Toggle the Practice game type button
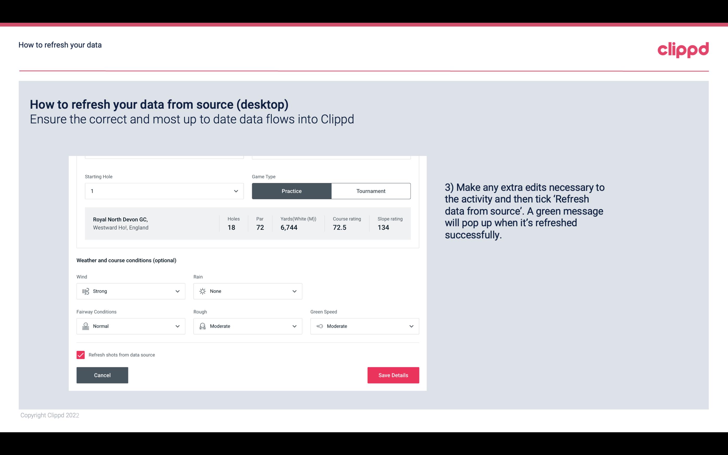728x455 pixels. pyautogui.click(x=292, y=191)
